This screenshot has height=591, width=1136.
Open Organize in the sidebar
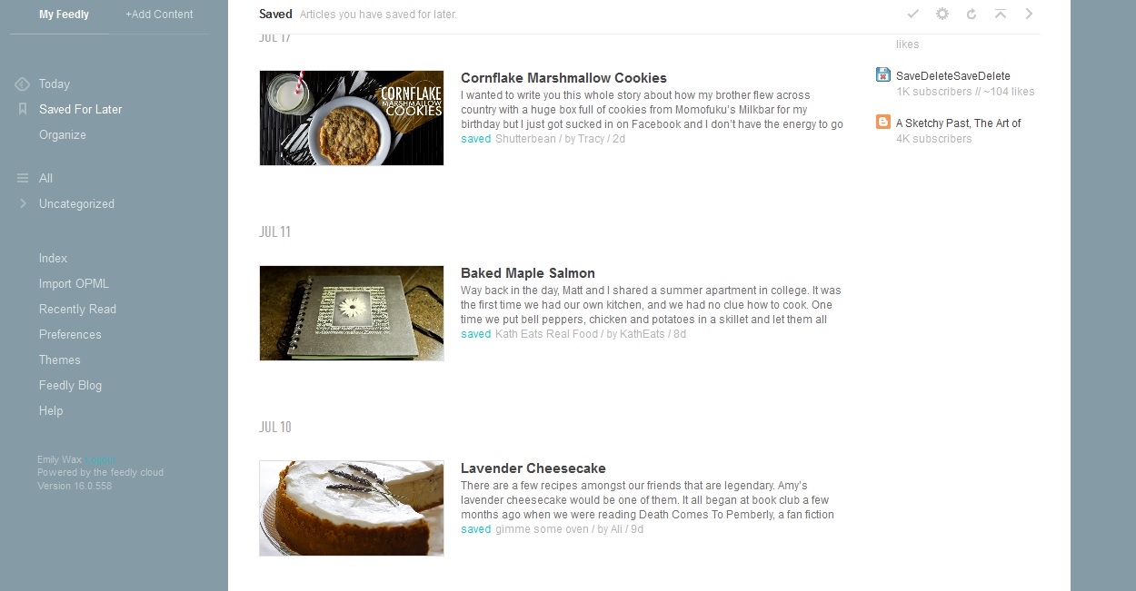tap(63, 135)
